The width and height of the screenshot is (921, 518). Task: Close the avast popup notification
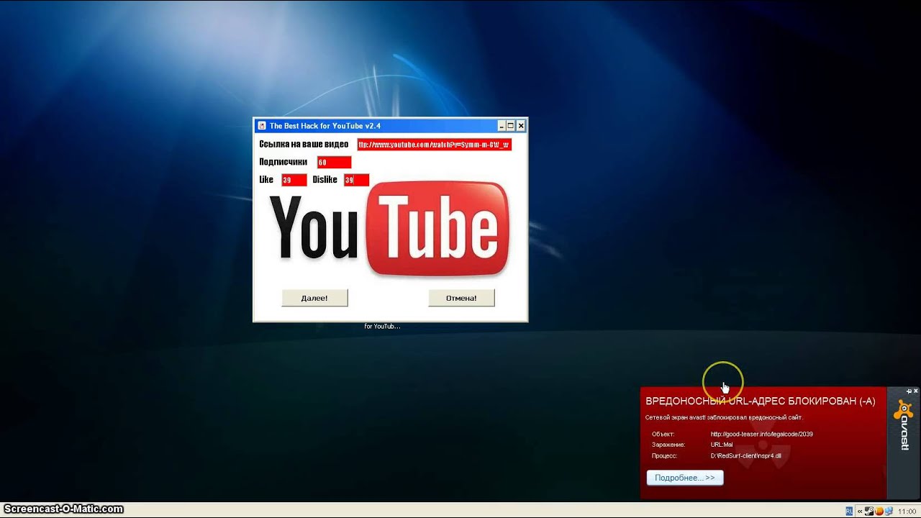(916, 391)
